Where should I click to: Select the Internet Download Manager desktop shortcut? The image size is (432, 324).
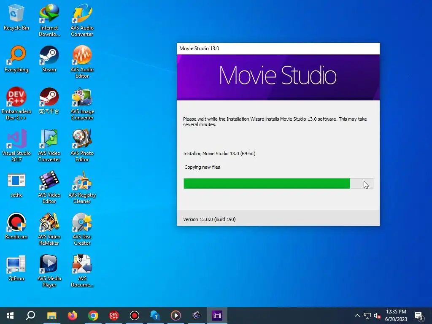[49, 20]
